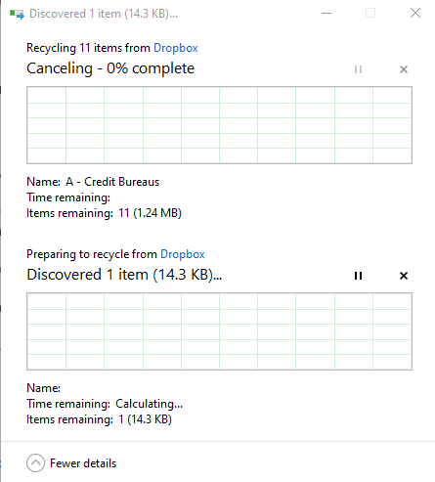Collapse dialog with Fewer details arrow icon
The width and height of the screenshot is (435, 482).
(x=35, y=462)
